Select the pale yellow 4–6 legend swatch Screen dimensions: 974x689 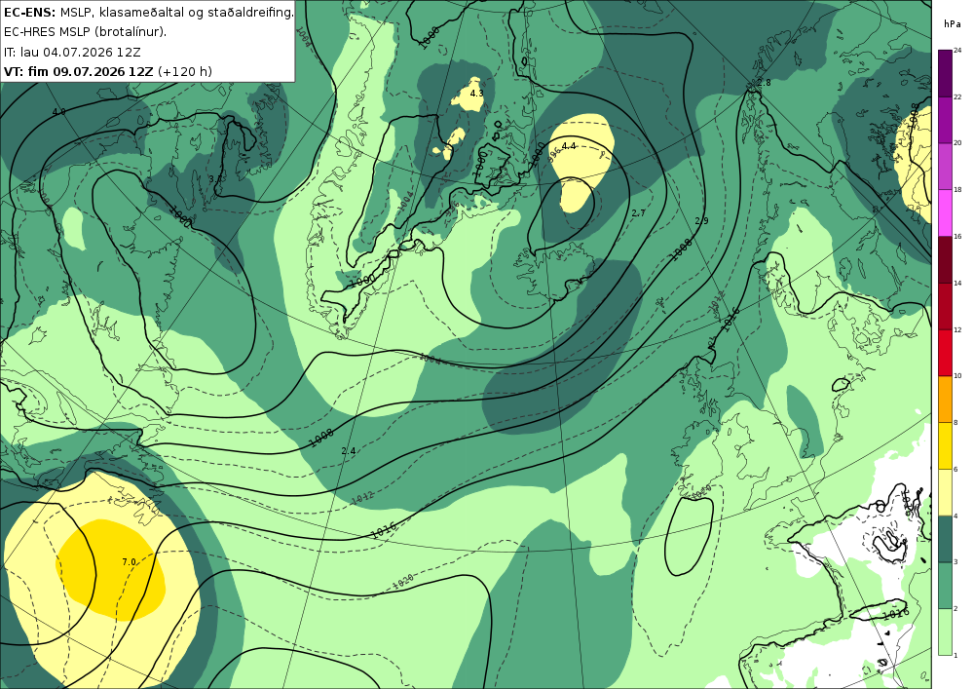945,492
